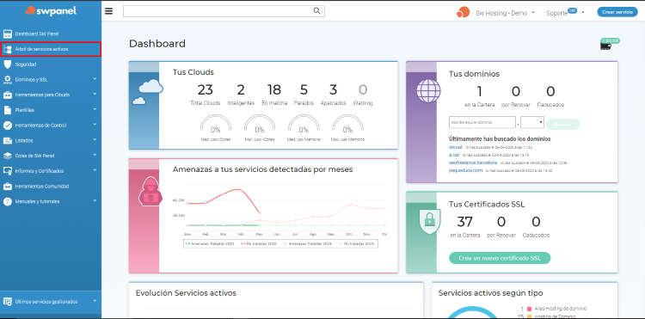Expand the Manuales y tutoriales chevron

[95, 200]
